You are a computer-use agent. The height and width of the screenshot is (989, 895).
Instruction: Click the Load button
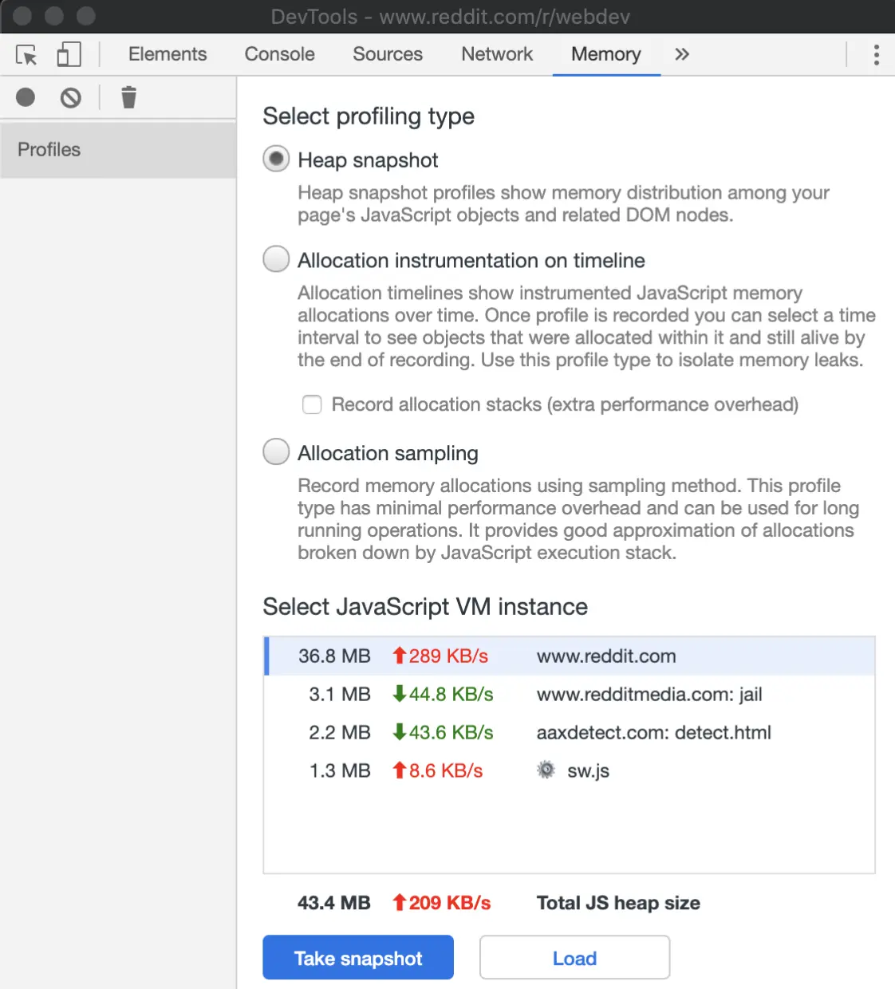574,958
